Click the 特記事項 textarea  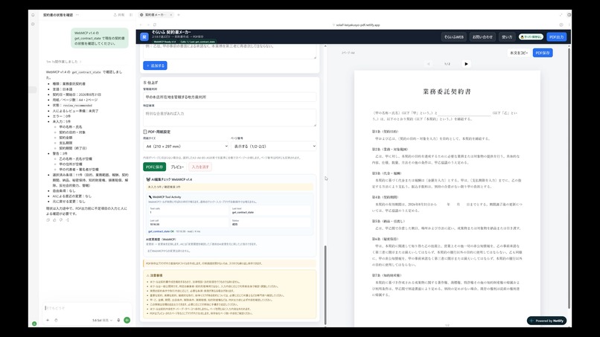click(229, 118)
